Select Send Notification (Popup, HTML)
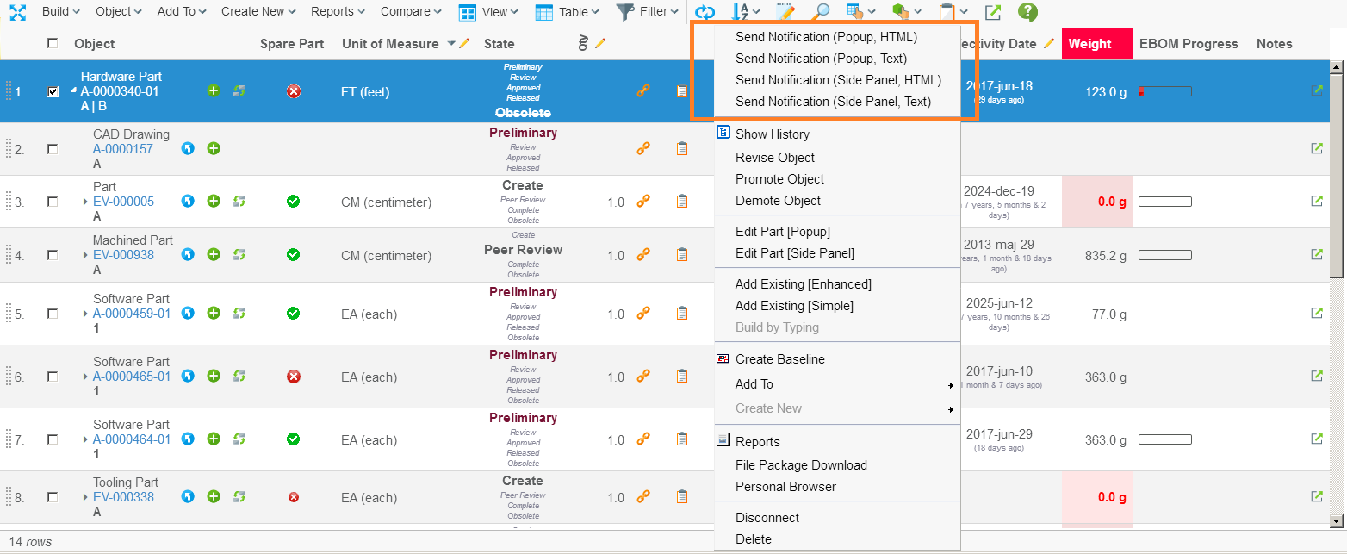 point(826,37)
